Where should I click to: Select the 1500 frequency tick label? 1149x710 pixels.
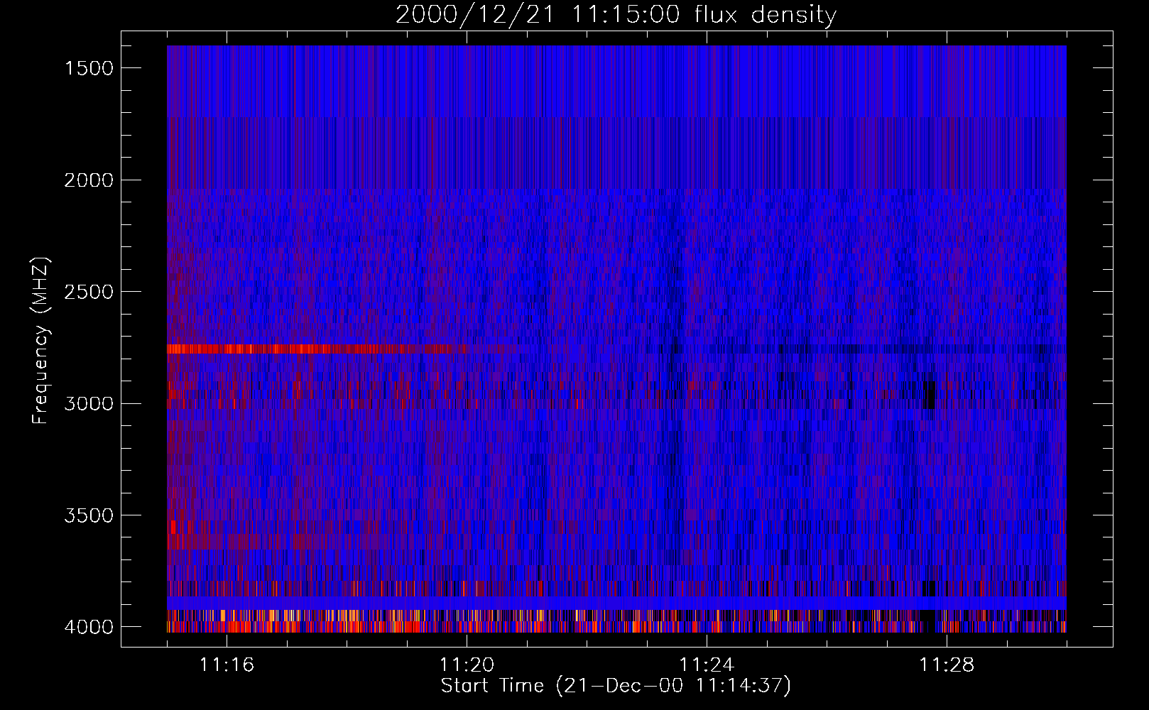coord(89,68)
